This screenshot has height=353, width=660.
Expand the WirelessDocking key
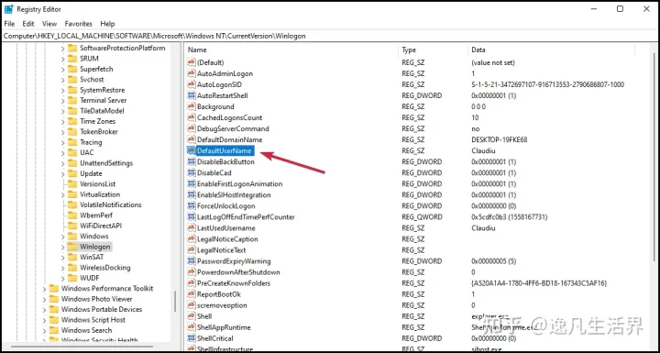[62, 268]
